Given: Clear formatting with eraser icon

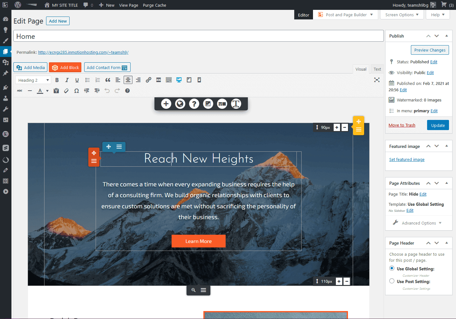Looking at the screenshot, I should click(66, 91).
